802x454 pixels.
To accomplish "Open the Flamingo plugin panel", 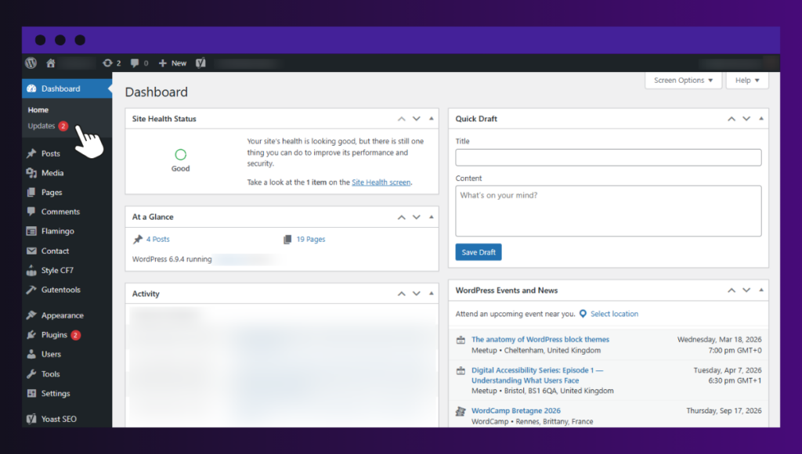I will [53, 230].
